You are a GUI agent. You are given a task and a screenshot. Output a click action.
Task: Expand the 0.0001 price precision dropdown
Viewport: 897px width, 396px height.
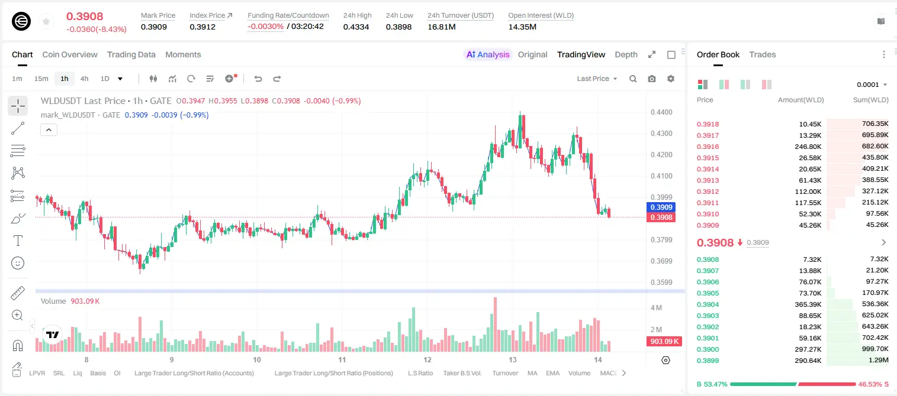pos(872,85)
